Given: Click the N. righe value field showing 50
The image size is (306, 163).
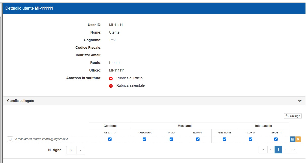Looking at the screenshot, I should click(71, 150).
